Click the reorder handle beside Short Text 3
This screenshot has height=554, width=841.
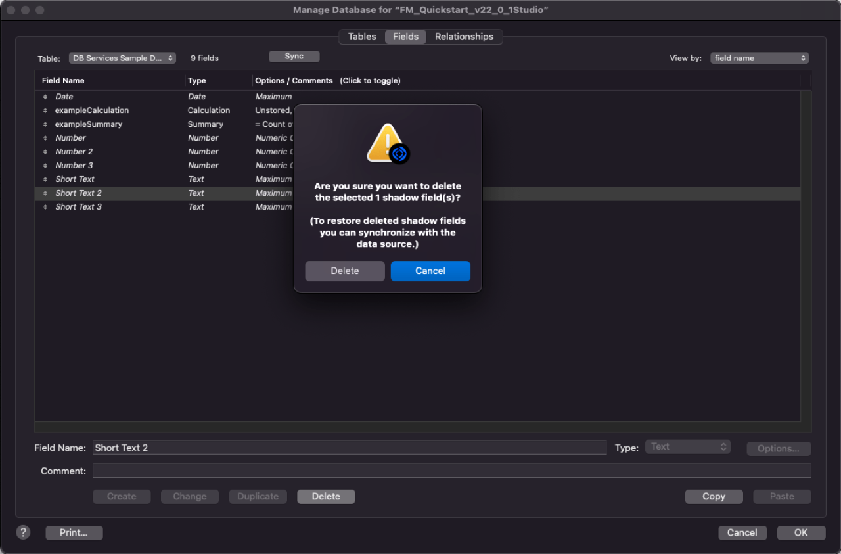click(x=45, y=207)
